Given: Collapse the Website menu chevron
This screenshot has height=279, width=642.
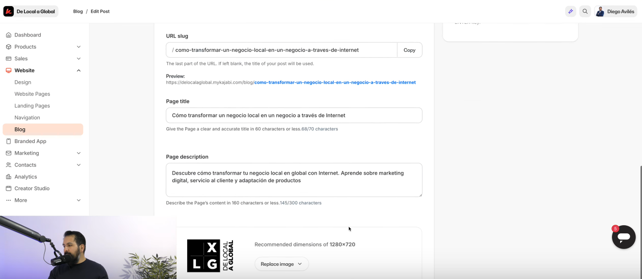Looking at the screenshot, I should pos(79,71).
